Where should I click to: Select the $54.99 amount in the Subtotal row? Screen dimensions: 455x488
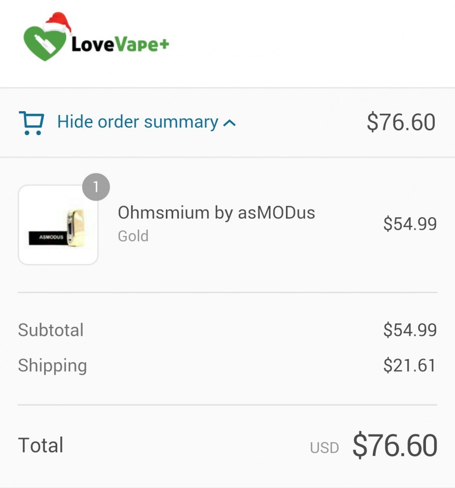410,330
